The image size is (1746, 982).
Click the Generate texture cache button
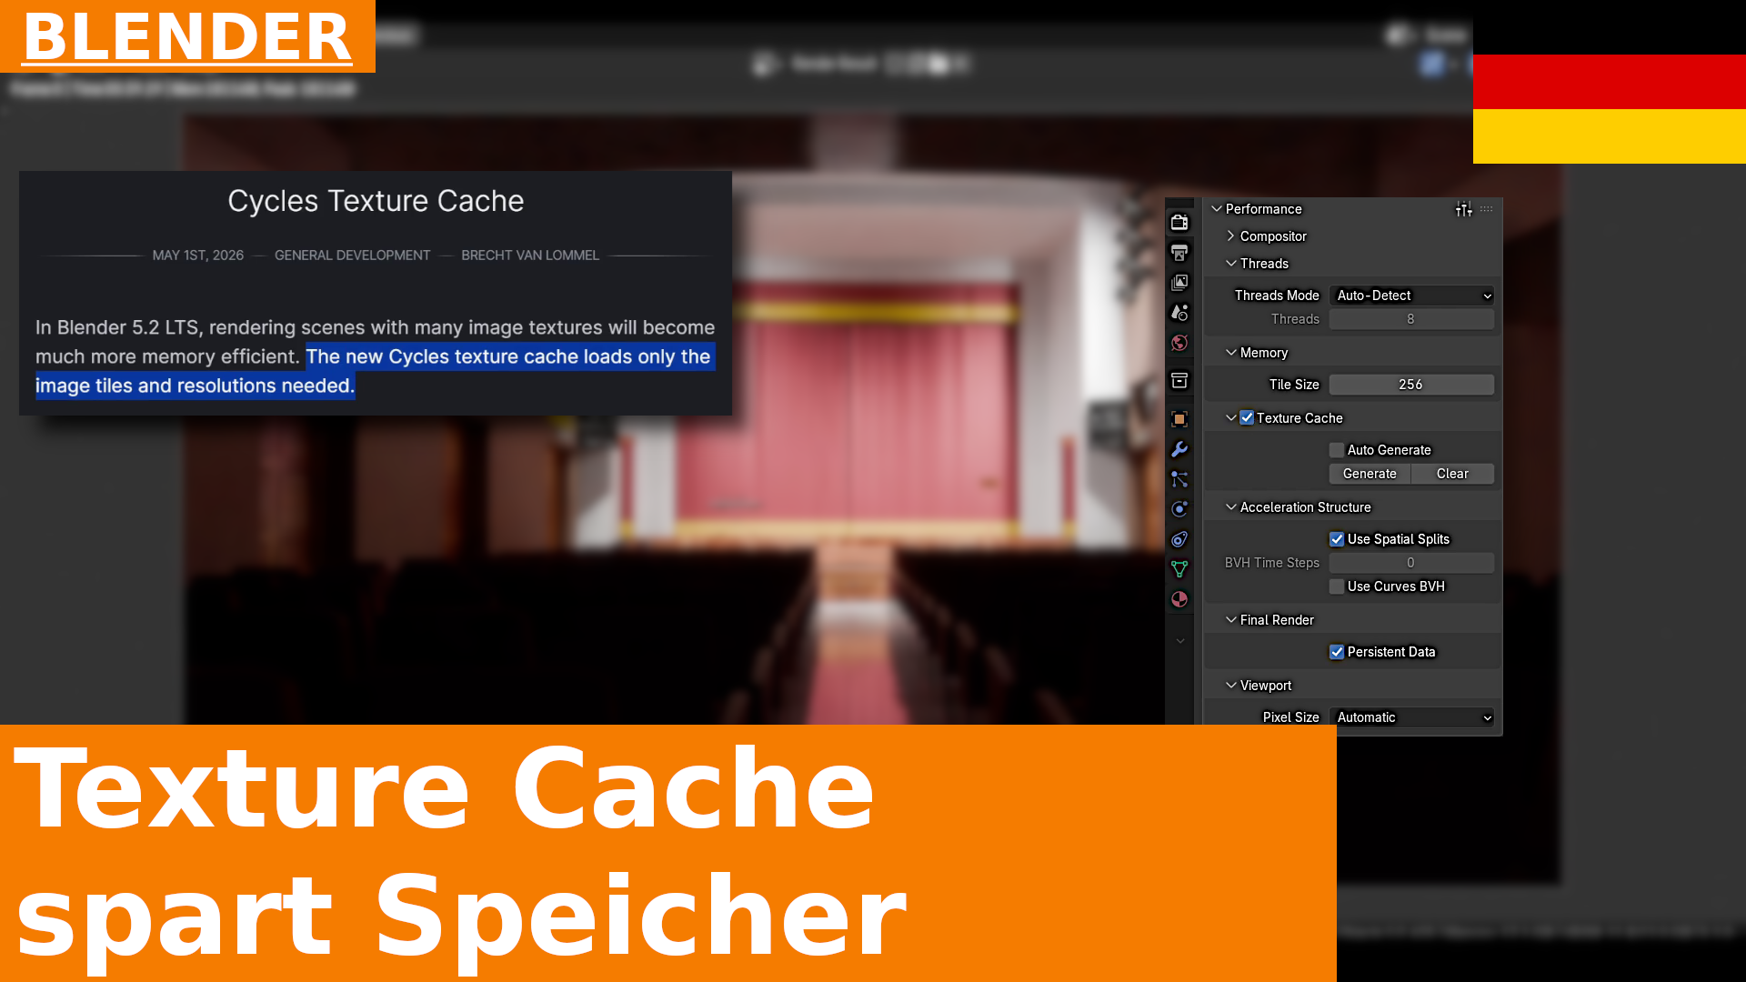point(1370,474)
